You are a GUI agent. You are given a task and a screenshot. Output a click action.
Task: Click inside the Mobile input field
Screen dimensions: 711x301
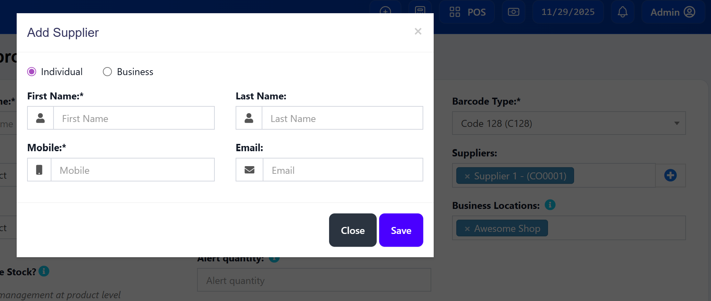coord(133,170)
